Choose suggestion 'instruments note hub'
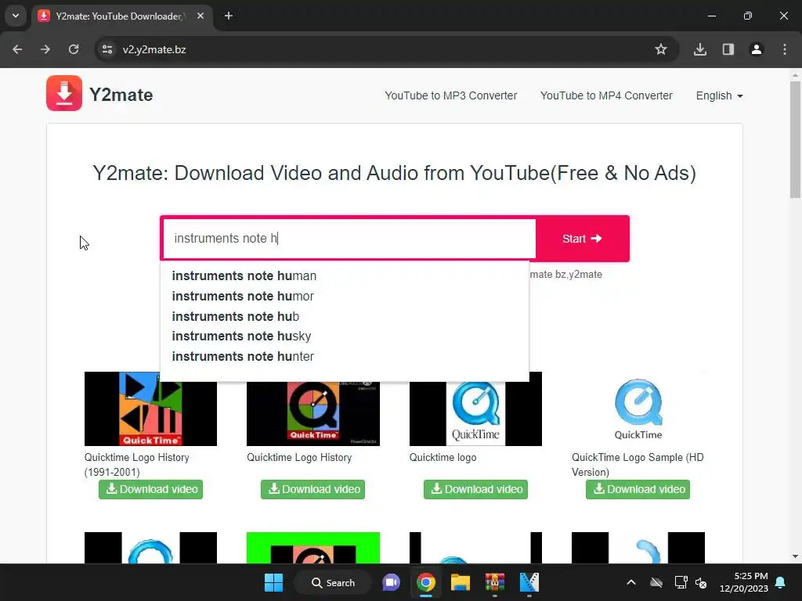 [x=235, y=316]
